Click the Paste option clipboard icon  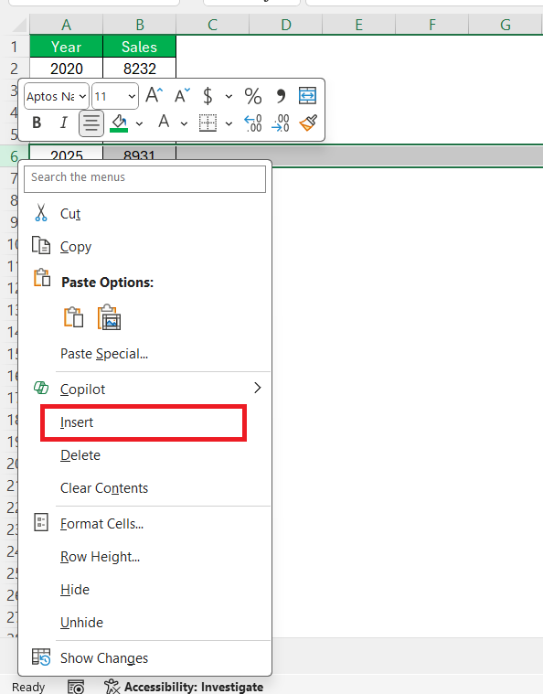coord(73,317)
